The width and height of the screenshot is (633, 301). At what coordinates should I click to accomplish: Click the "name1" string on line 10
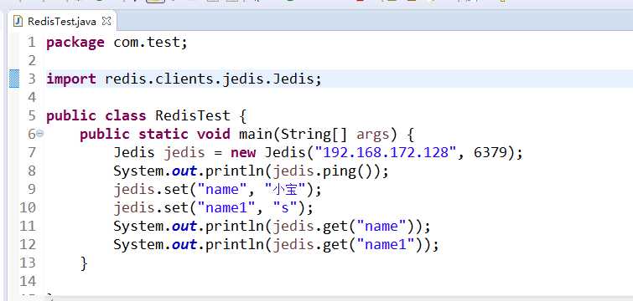[x=226, y=208]
